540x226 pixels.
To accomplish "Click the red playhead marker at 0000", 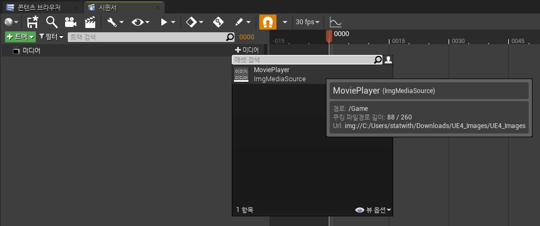I will (x=329, y=37).
